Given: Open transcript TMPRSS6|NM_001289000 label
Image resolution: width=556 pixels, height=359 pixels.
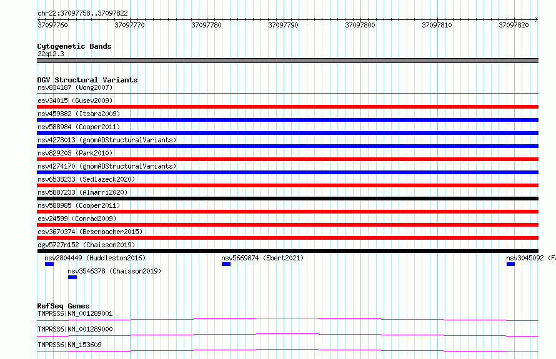Looking at the screenshot, I should (75, 329).
